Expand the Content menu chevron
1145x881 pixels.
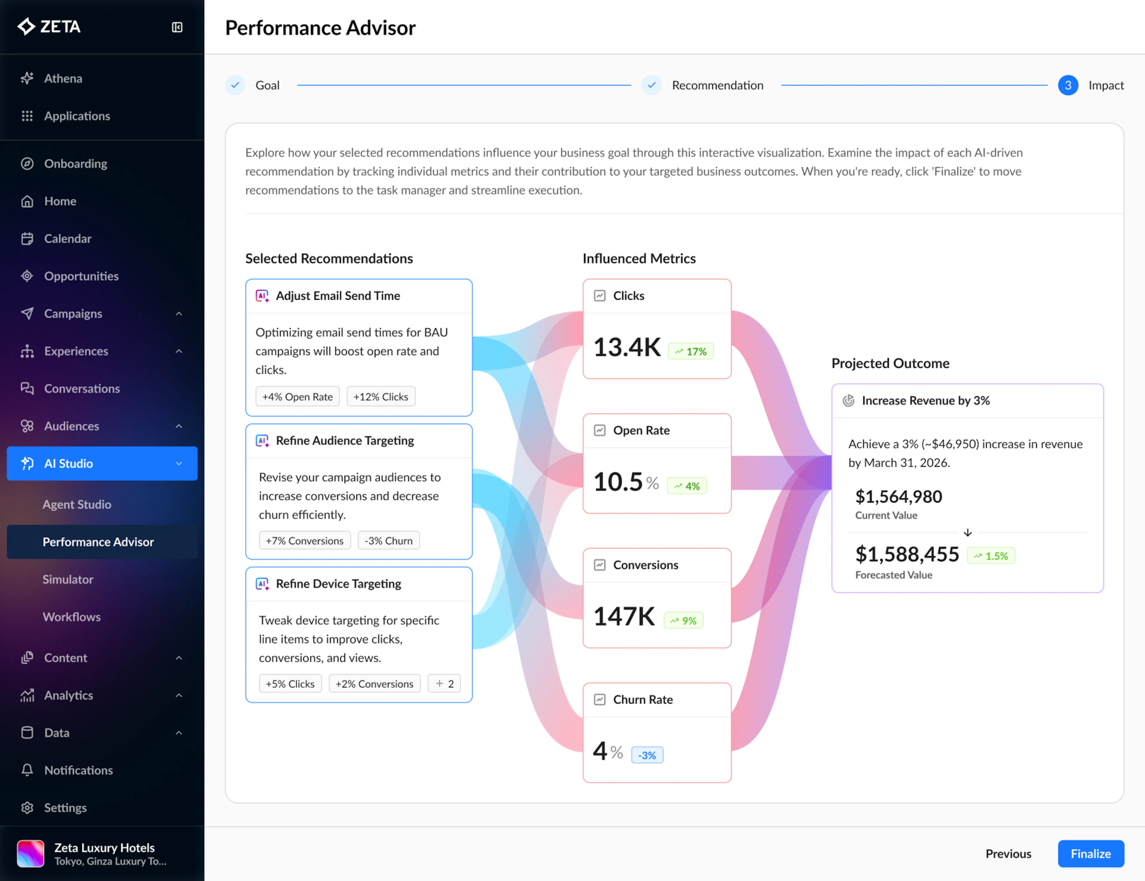pos(179,658)
